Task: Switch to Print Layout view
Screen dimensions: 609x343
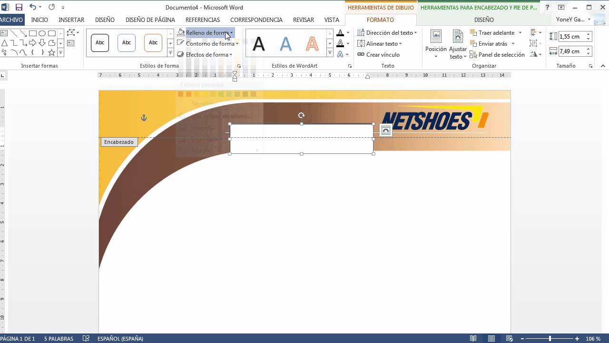Action: [x=491, y=339]
